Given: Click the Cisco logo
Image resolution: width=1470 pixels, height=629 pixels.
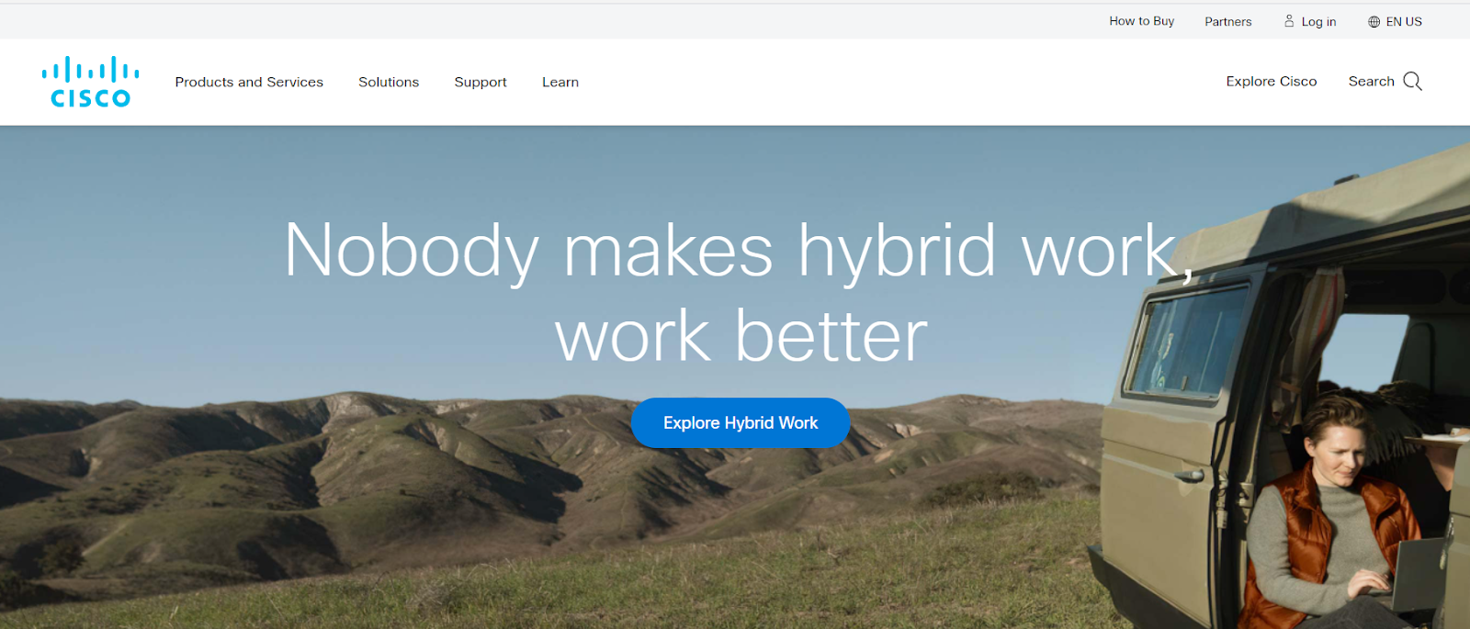Looking at the screenshot, I should [x=90, y=82].
